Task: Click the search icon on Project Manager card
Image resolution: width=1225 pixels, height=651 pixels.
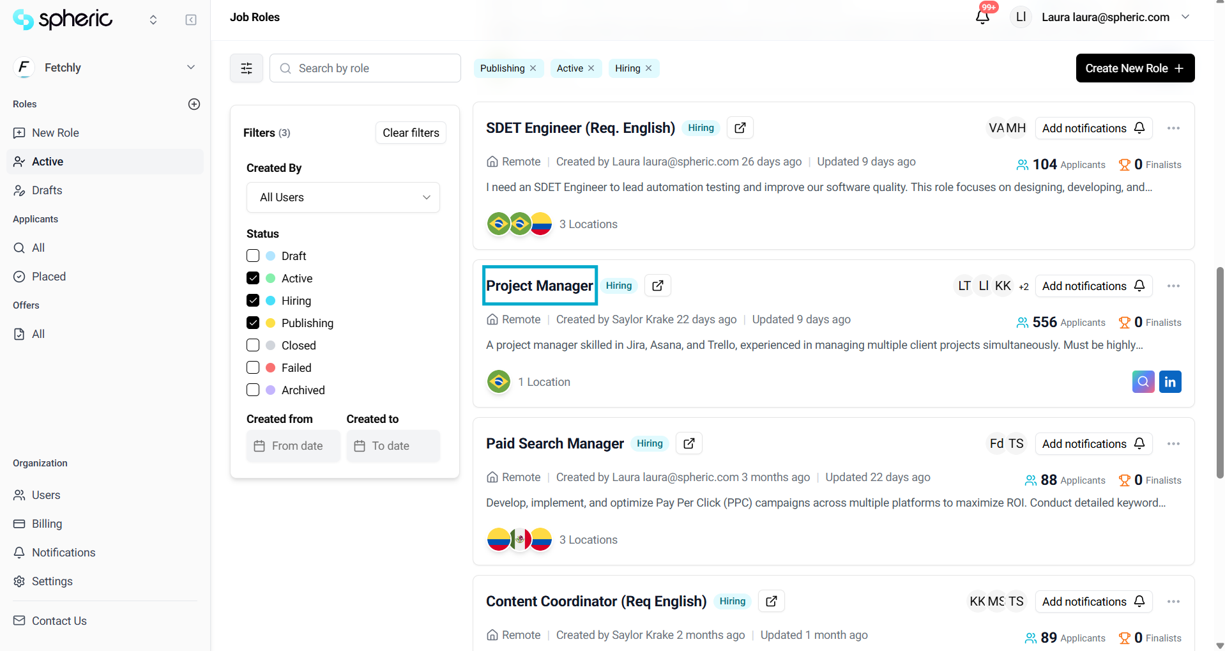Action: tap(1143, 382)
